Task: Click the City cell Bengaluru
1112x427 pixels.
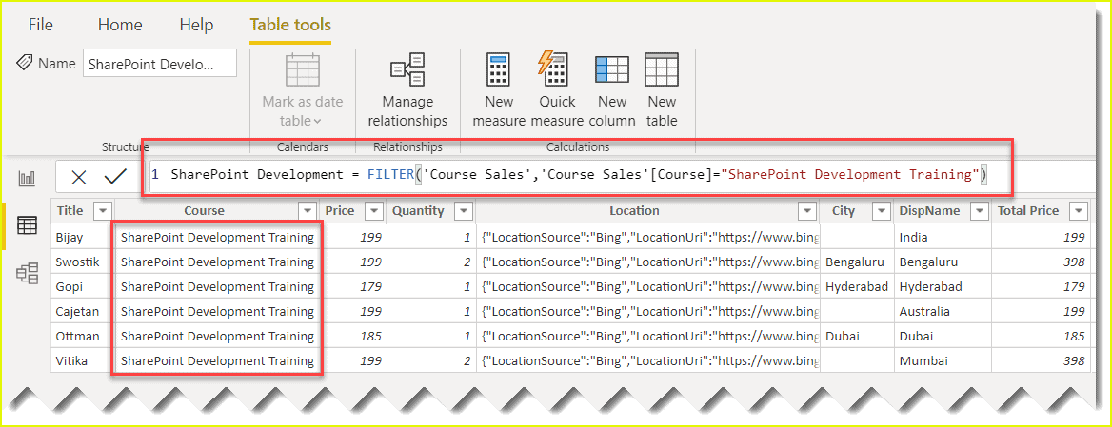Action: tap(856, 262)
